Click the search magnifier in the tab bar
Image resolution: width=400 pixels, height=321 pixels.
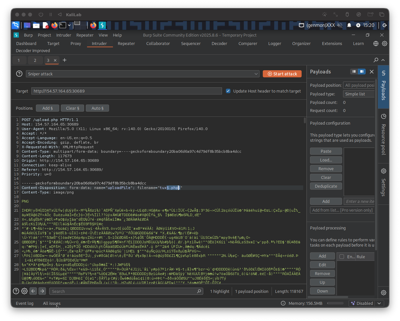tap(376, 60)
